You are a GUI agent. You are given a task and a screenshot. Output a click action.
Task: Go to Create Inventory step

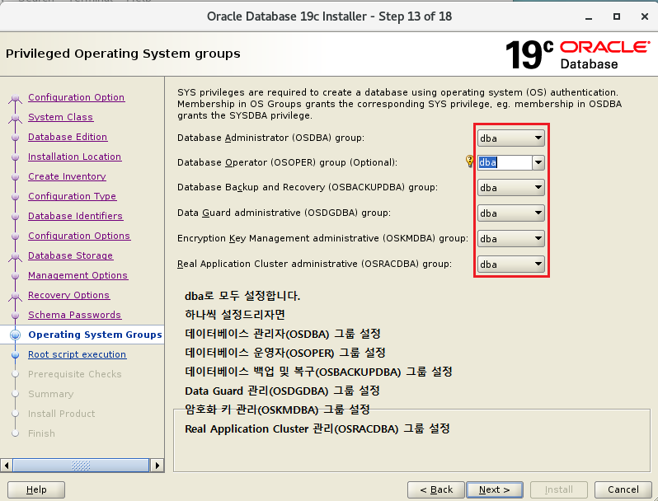click(x=67, y=176)
